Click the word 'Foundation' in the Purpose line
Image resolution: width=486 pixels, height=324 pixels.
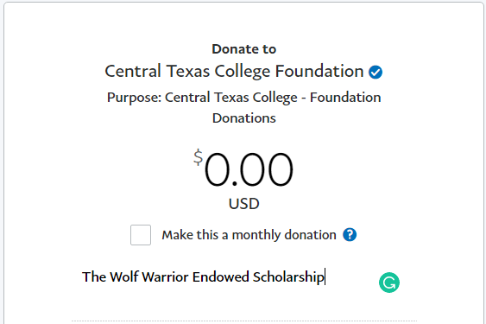tap(345, 98)
